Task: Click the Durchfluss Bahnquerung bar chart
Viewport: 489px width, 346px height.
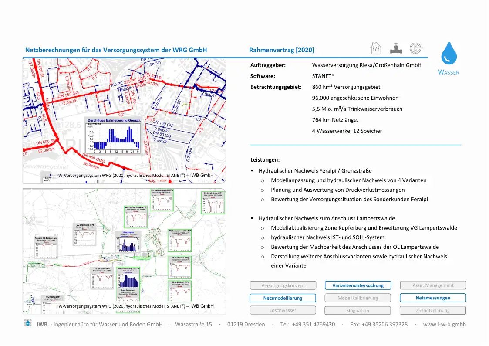Action: (x=112, y=136)
